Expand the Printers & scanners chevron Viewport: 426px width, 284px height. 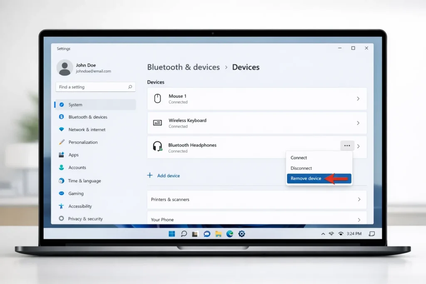pyautogui.click(x=359, y=200)
